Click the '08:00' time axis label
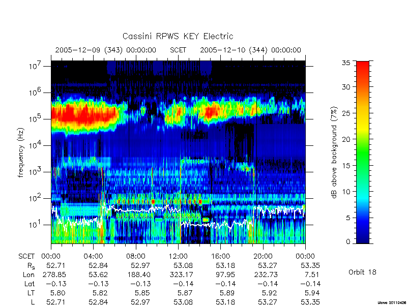This screenshot has width=407, height=305. coord(136,256)
